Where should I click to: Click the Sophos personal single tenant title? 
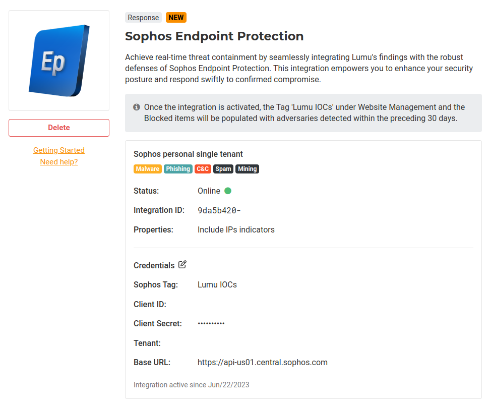coord(188,154)
